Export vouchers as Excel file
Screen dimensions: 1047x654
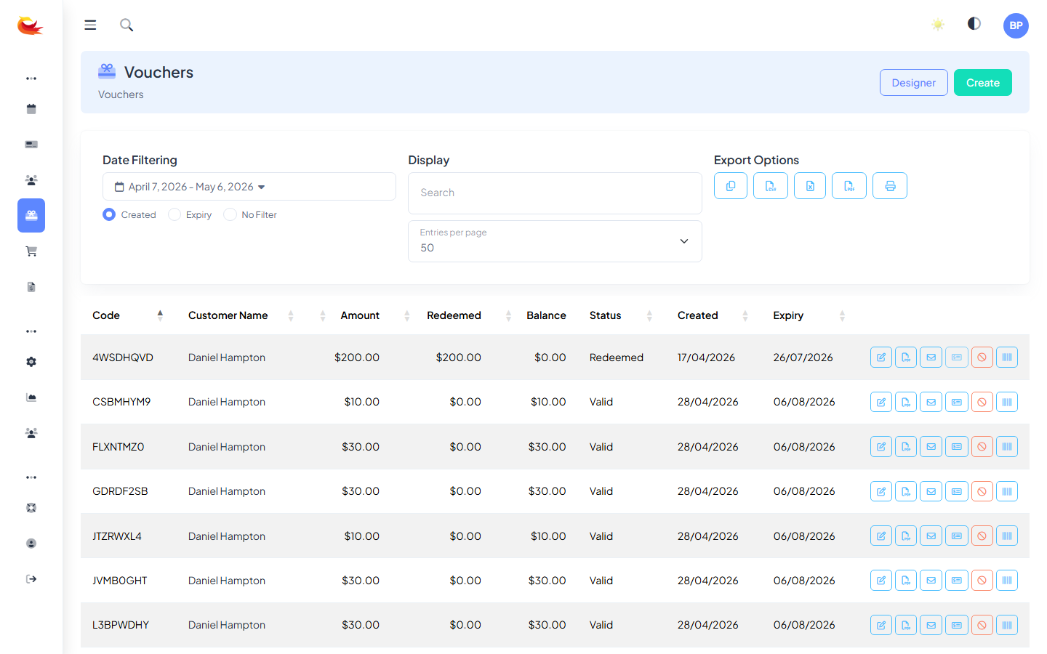click(x=810, y=186)
